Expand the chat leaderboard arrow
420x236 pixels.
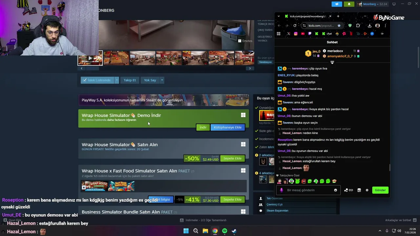pos(332,62)
